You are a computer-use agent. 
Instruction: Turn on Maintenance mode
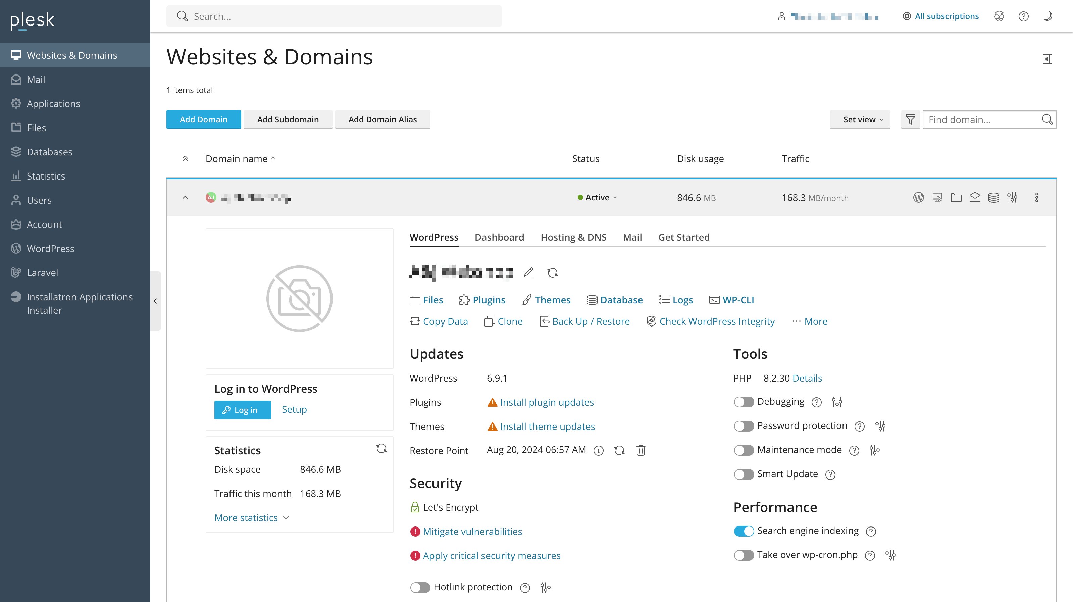(744, 450)
